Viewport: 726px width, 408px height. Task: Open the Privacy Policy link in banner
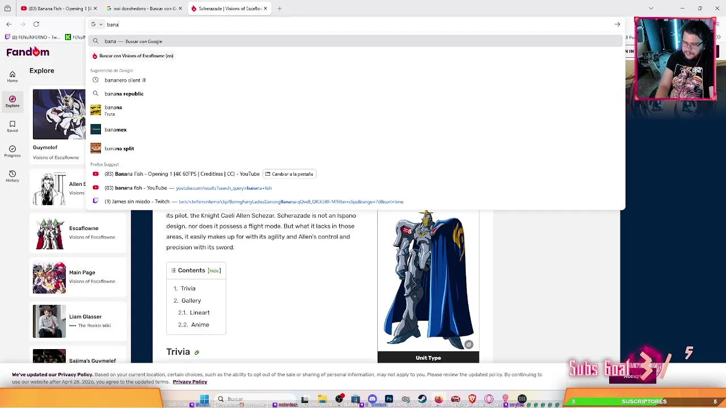(190, 382)
